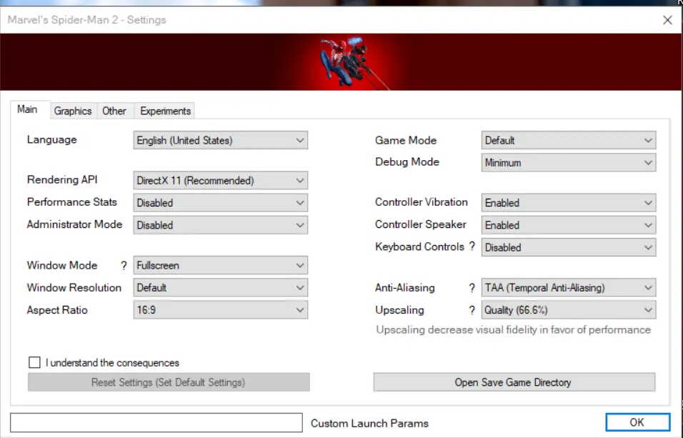This screenshot has height=438, width=683.
Task: Open the Other tab
Action: pyautogui.click(x=114, y=111)
